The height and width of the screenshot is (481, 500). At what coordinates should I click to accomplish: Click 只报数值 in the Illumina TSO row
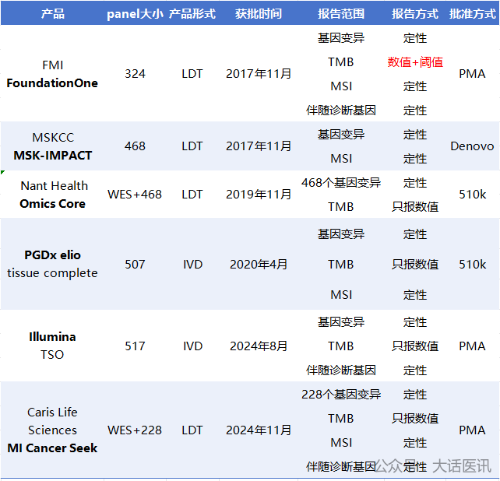point(415,346)
